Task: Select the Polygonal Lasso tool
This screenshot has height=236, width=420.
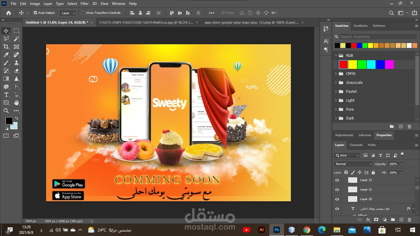Action: tap(6, 39)
